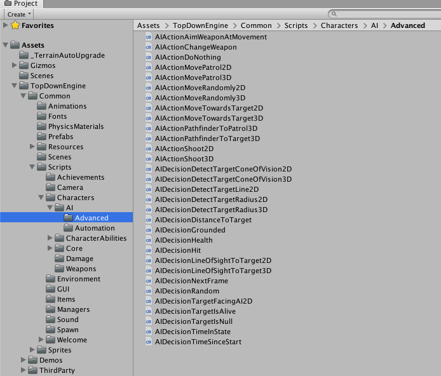
Task: Collapse the Characters folder arrow
Action: pos(41,198)
